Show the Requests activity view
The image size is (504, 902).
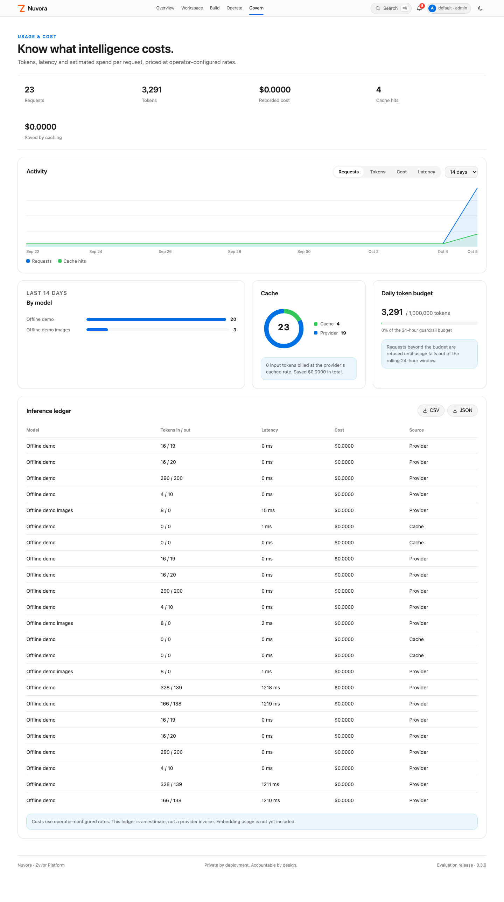(x=349, y=172)
